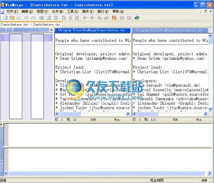This screenshot has width=214, height=183.
Task: Click 'Developers:' line in right pane
Action: coord(145,81)
